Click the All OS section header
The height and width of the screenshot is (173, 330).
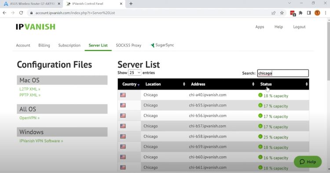pyautogui.click(x=62, y=109)
